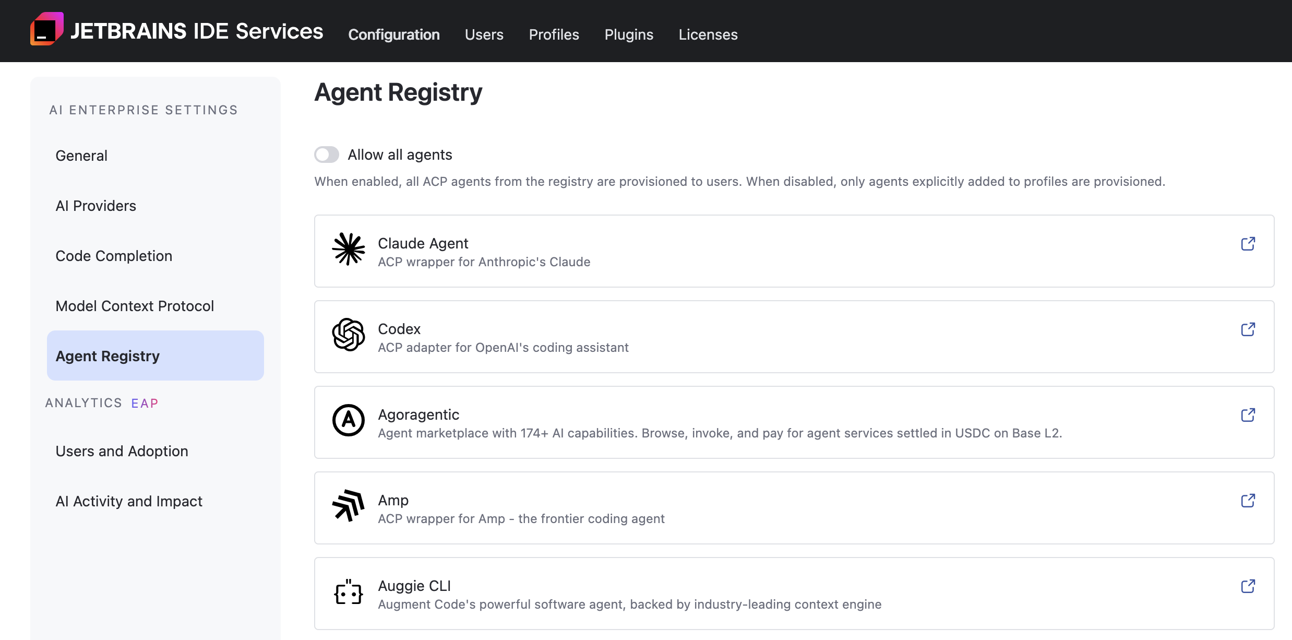Click the JetBrains IDE Services logo icon
The height and width of the screenshot is (640, 1292).
(47, 29)
